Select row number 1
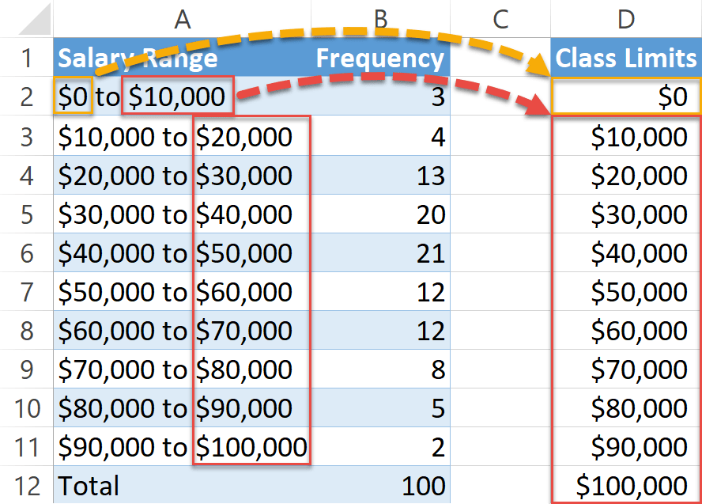Screen dimensions: 702x504 click(x=26, y=58)
